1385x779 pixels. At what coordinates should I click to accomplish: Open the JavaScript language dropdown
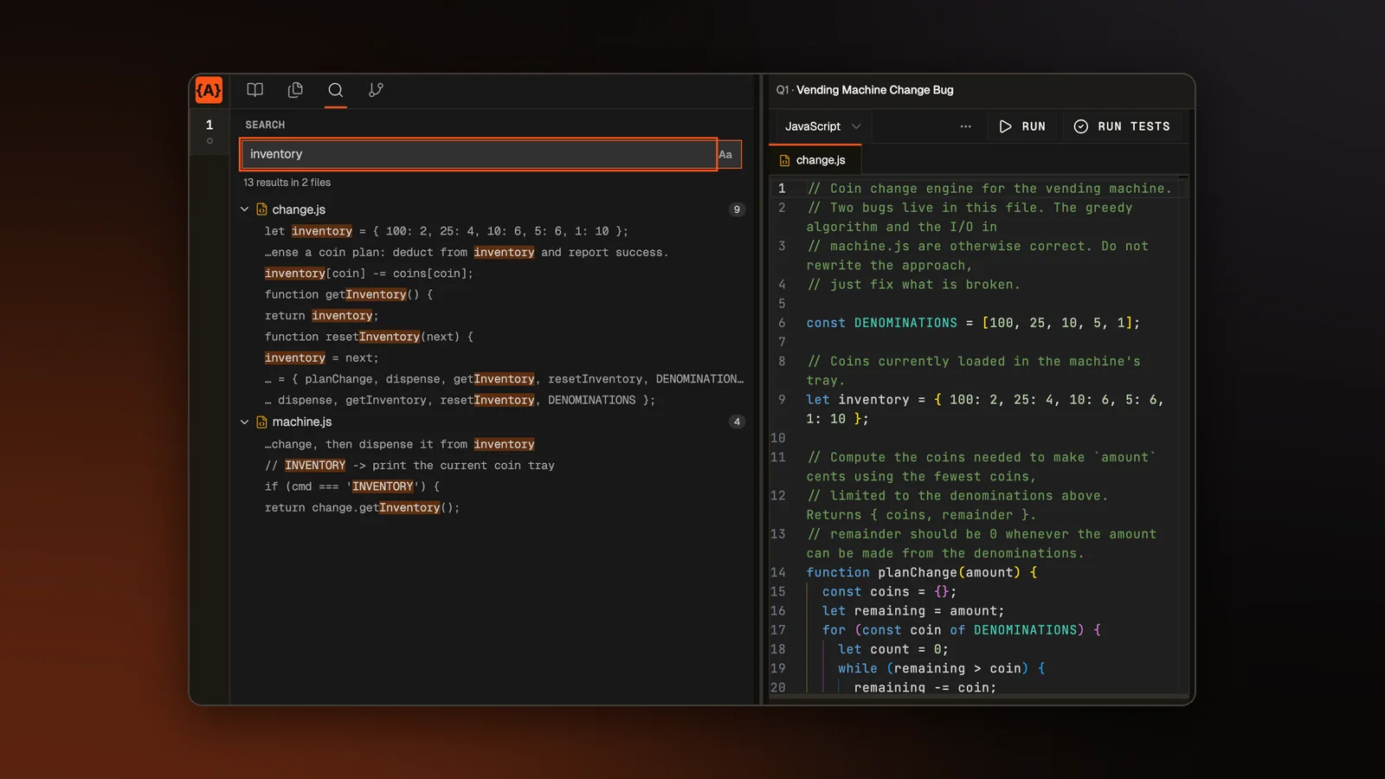(x=821, y=126)
